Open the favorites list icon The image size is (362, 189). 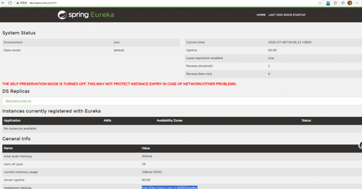(343, 3)
